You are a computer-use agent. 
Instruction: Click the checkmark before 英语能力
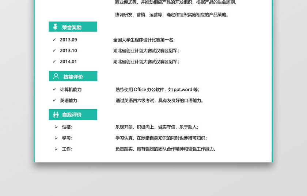pyautogui.click(x=54, y=100)
